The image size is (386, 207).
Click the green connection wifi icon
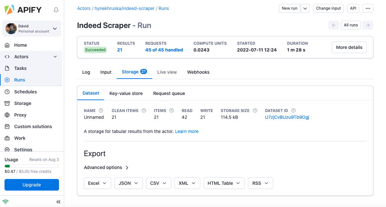coord(5,202)
